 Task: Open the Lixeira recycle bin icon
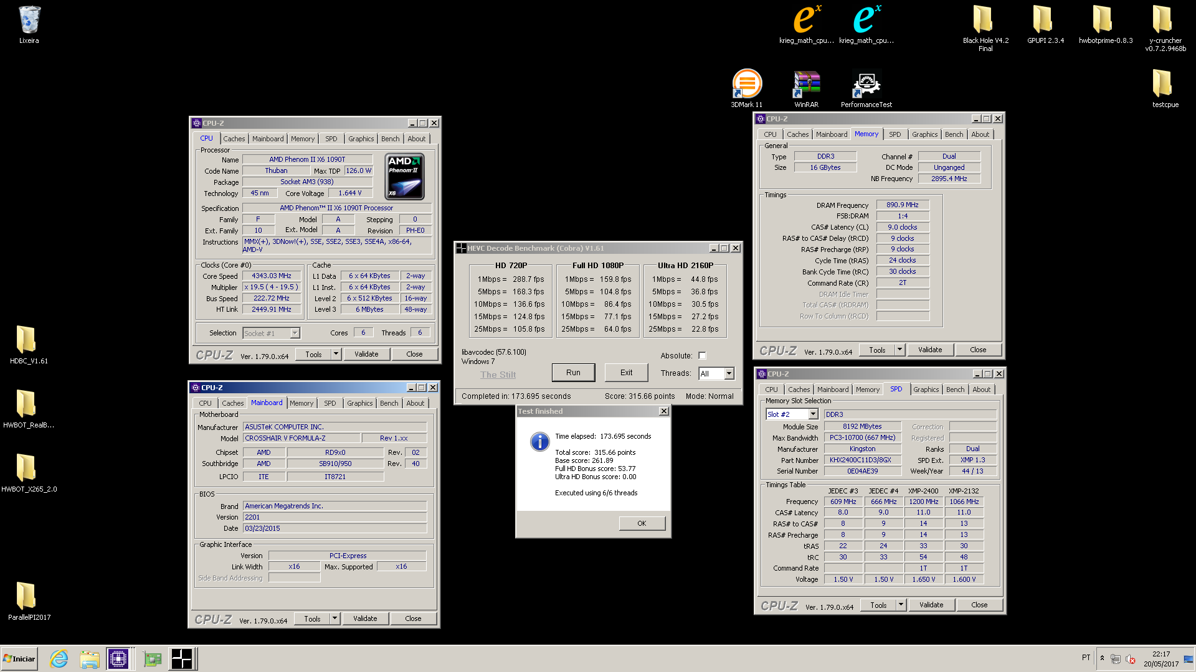coord(29,20)
